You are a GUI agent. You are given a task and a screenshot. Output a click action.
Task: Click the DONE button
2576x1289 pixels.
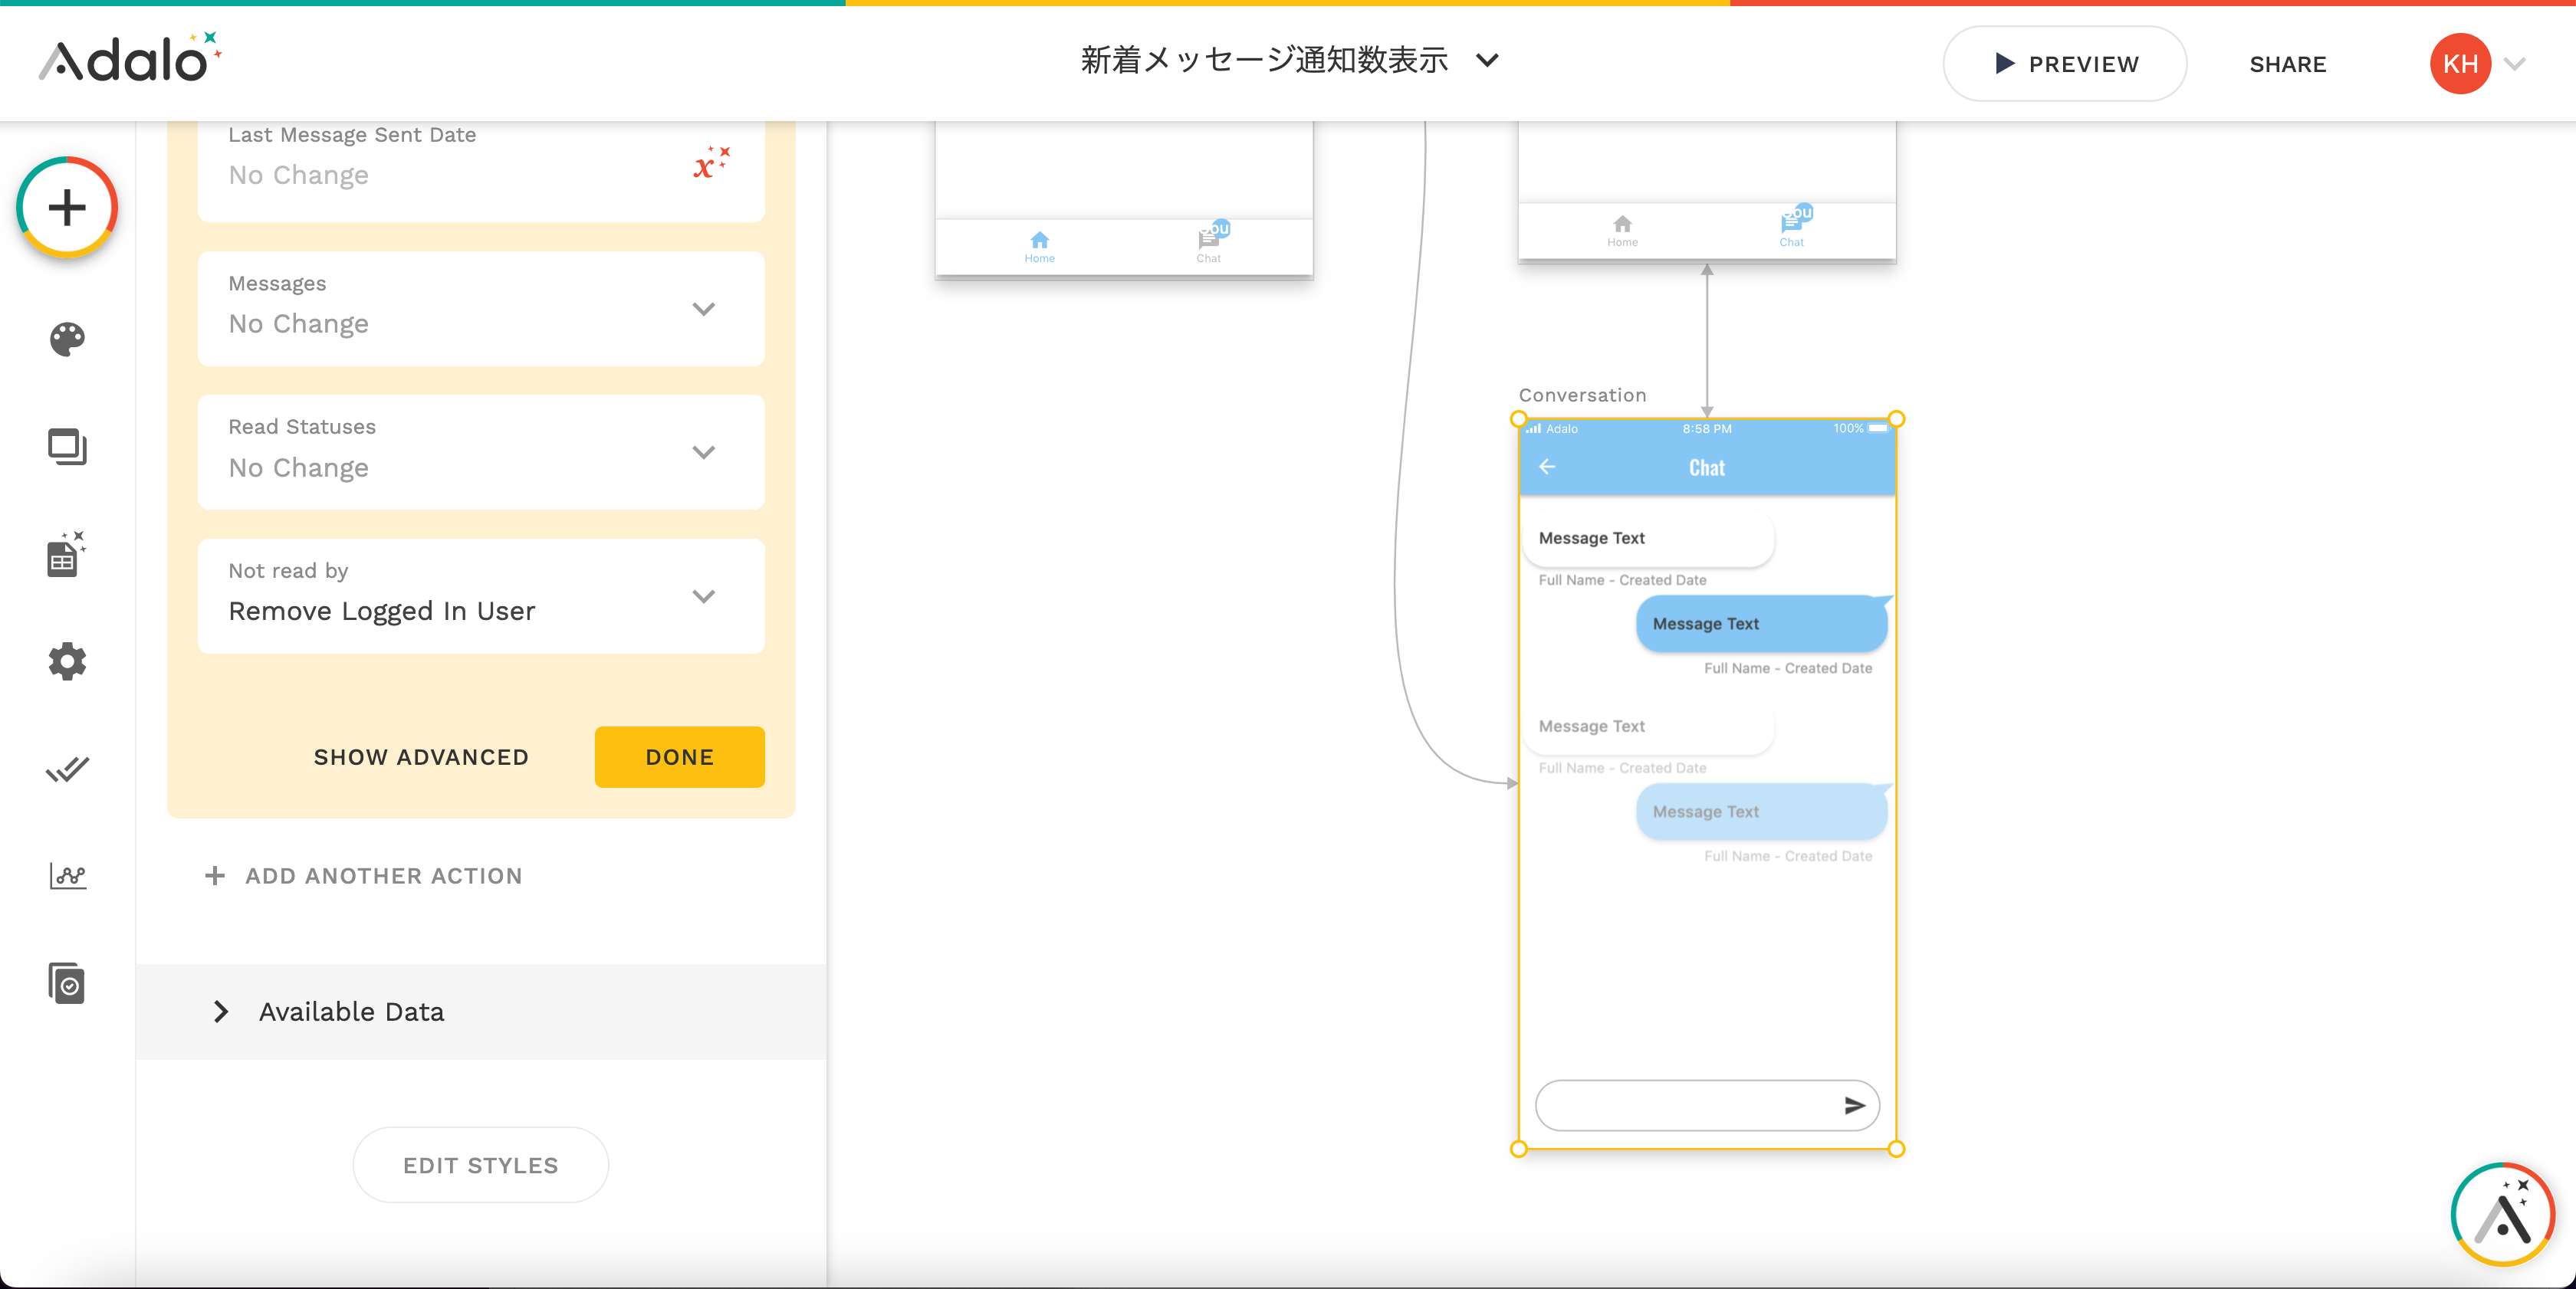tap(679, 756)
